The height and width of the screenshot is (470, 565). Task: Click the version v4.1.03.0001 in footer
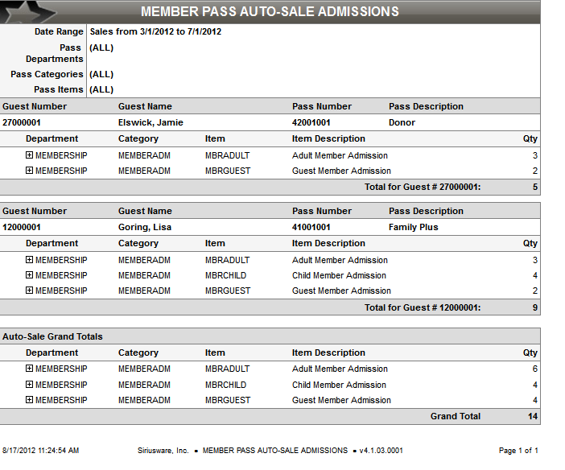click(381, 451)
